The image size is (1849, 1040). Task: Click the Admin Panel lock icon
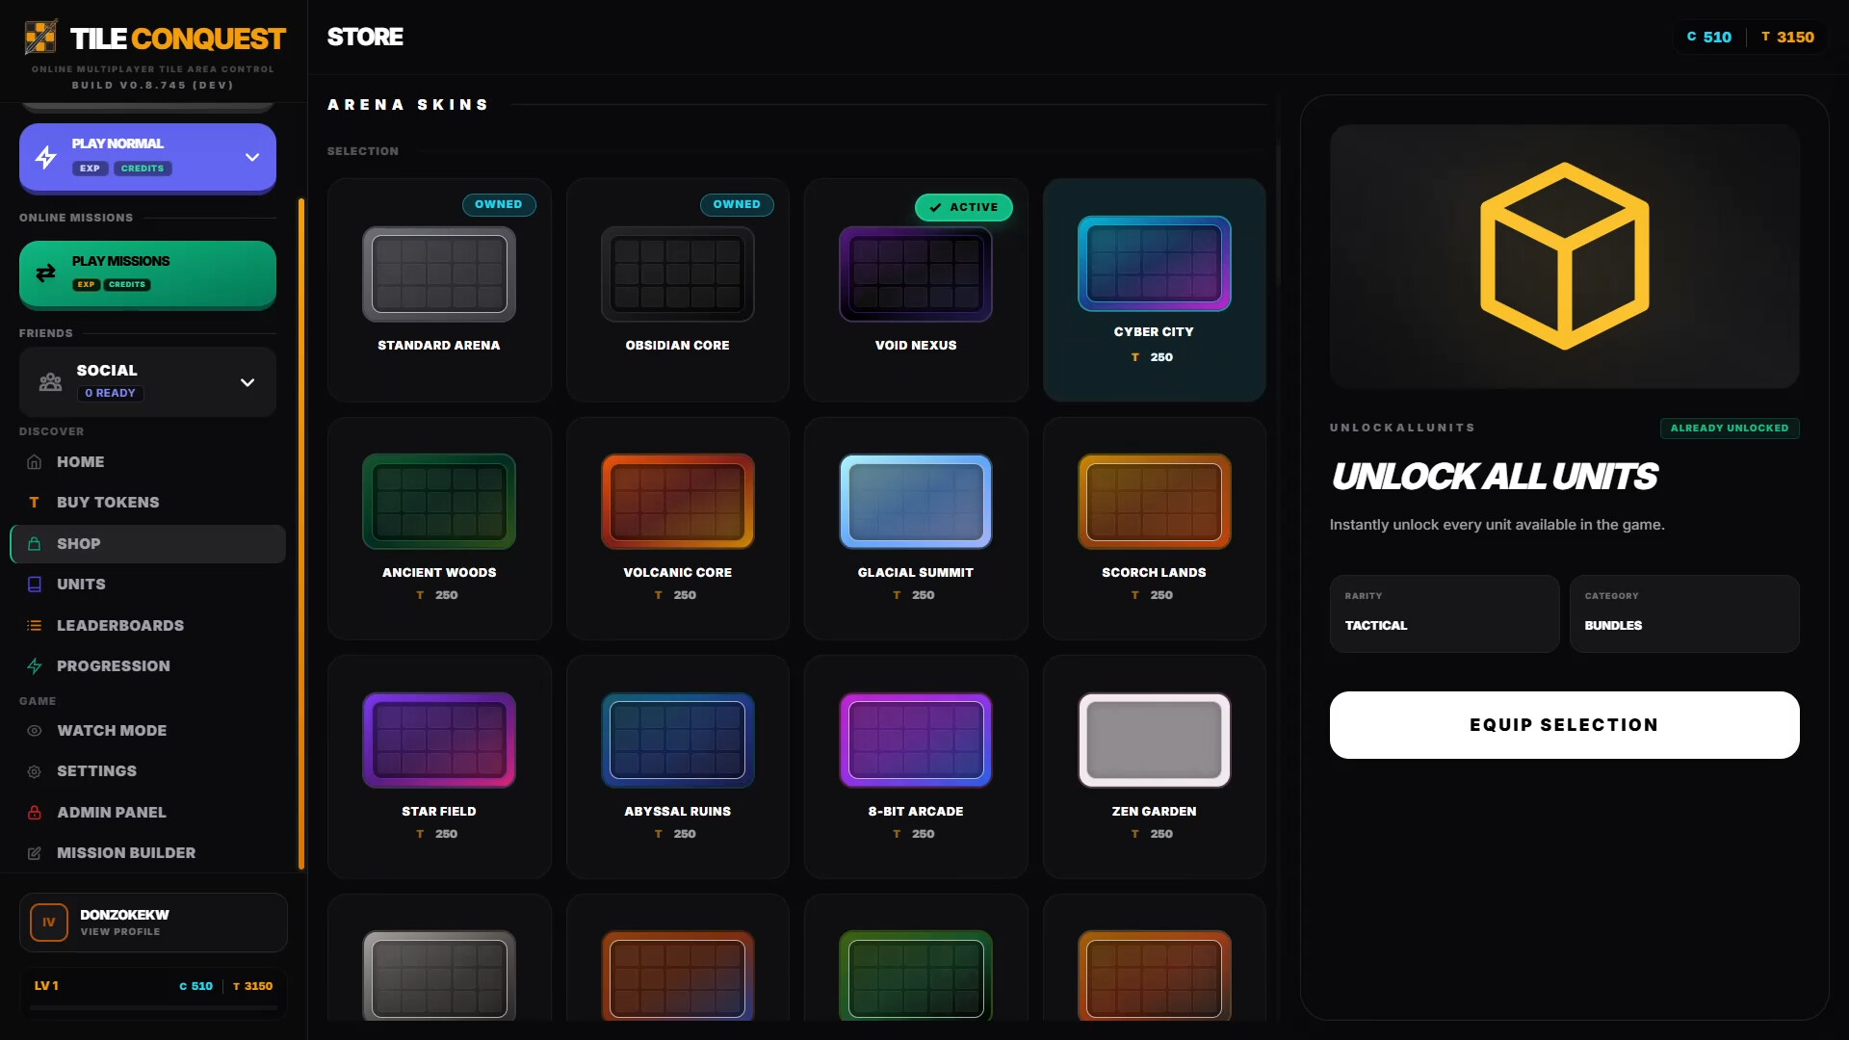[x=35, y=813]
